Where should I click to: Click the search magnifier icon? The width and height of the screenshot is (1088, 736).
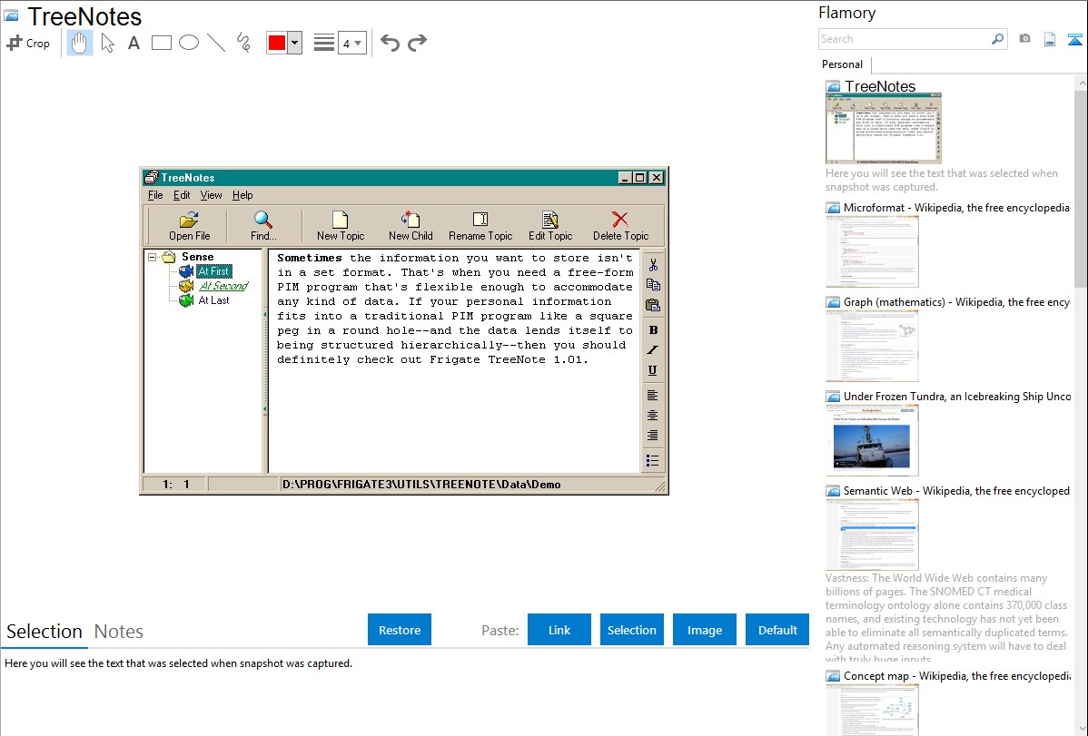(x=998, y=39)
